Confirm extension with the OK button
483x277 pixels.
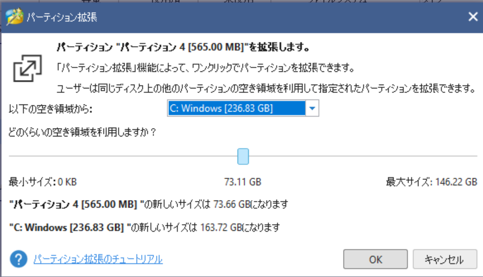tap(375, 259)
